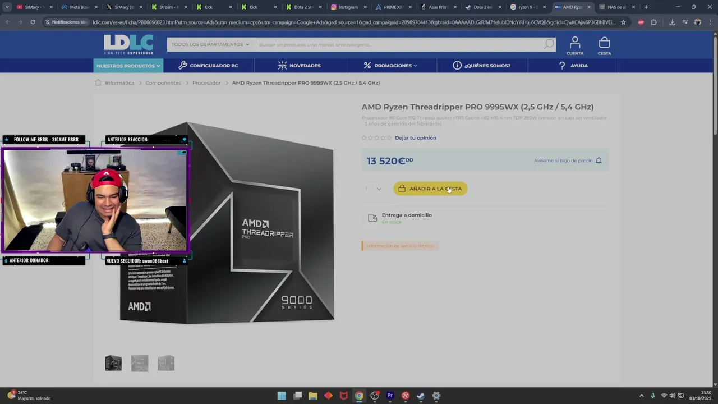Click into the product search field

(398, 44)
